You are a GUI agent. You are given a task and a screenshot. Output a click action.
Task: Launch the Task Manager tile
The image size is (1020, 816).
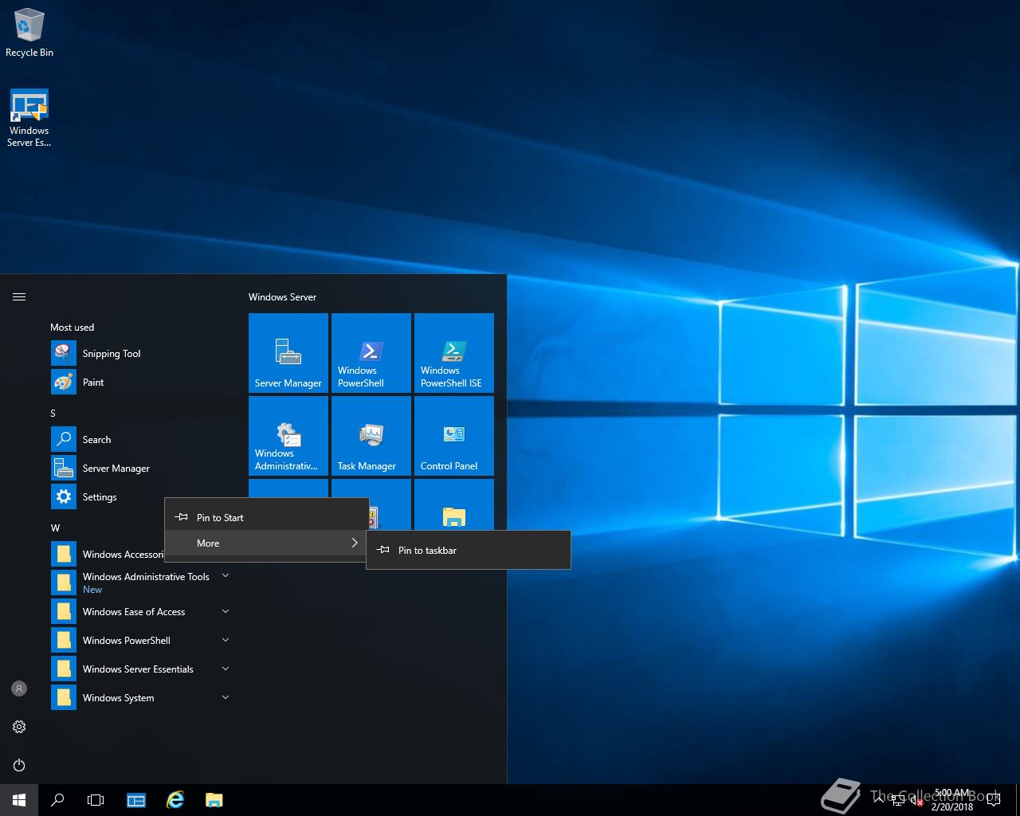pos(371,436)
